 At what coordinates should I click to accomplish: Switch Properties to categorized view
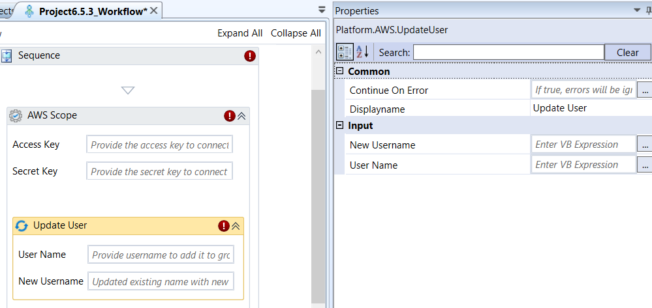[x=345, y=52]
